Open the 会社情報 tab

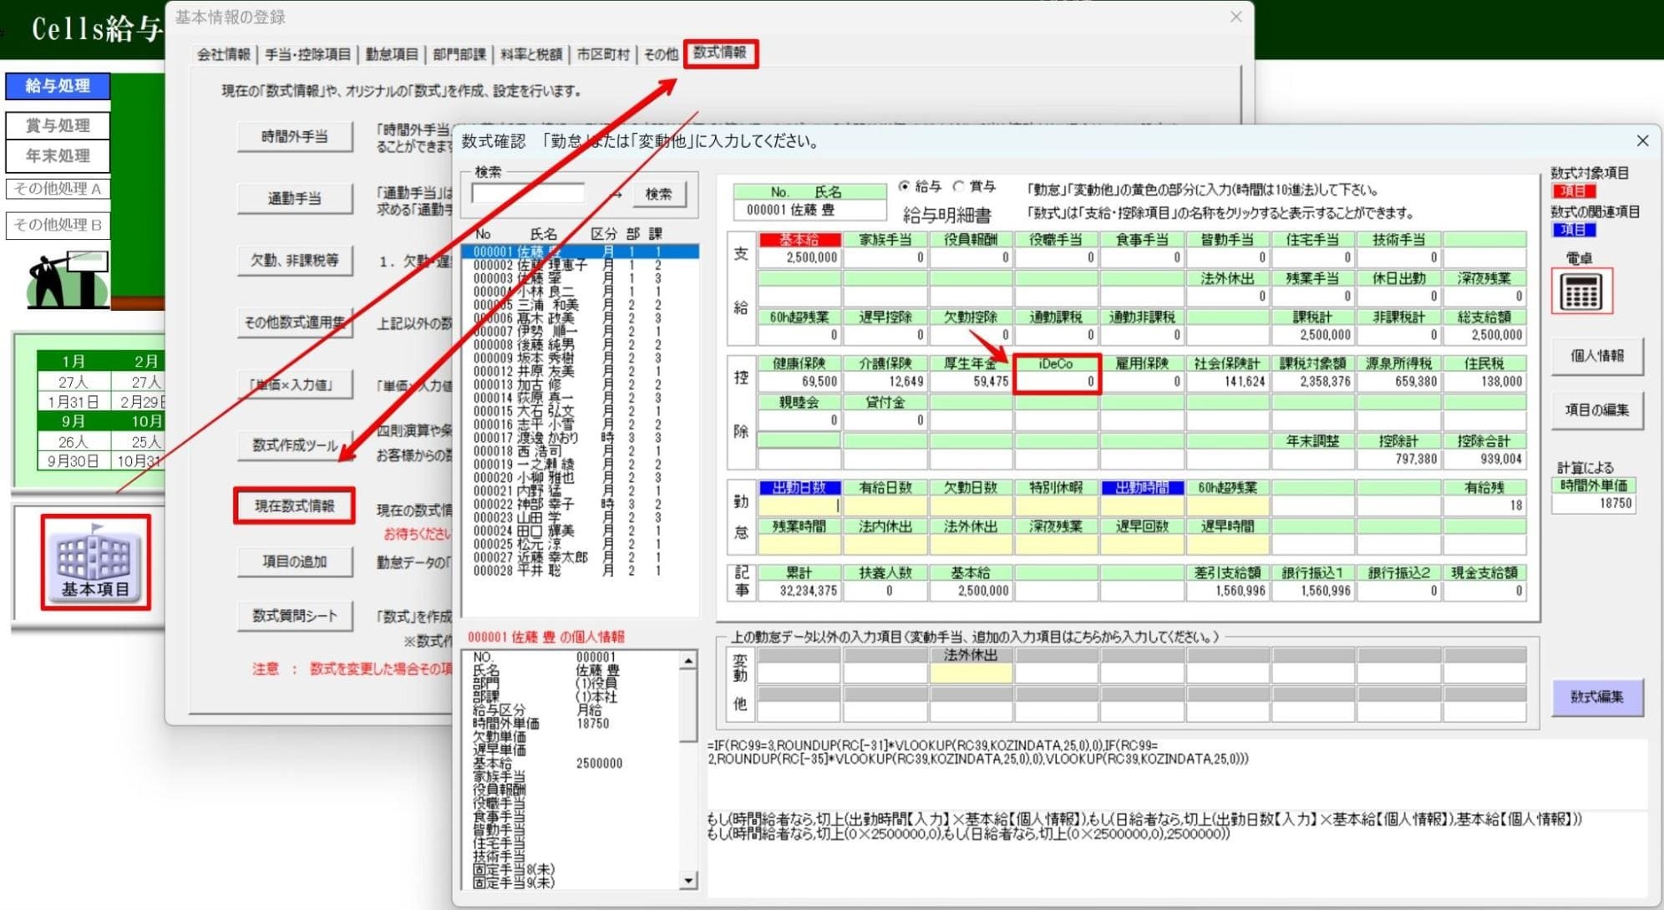[223, 55]
